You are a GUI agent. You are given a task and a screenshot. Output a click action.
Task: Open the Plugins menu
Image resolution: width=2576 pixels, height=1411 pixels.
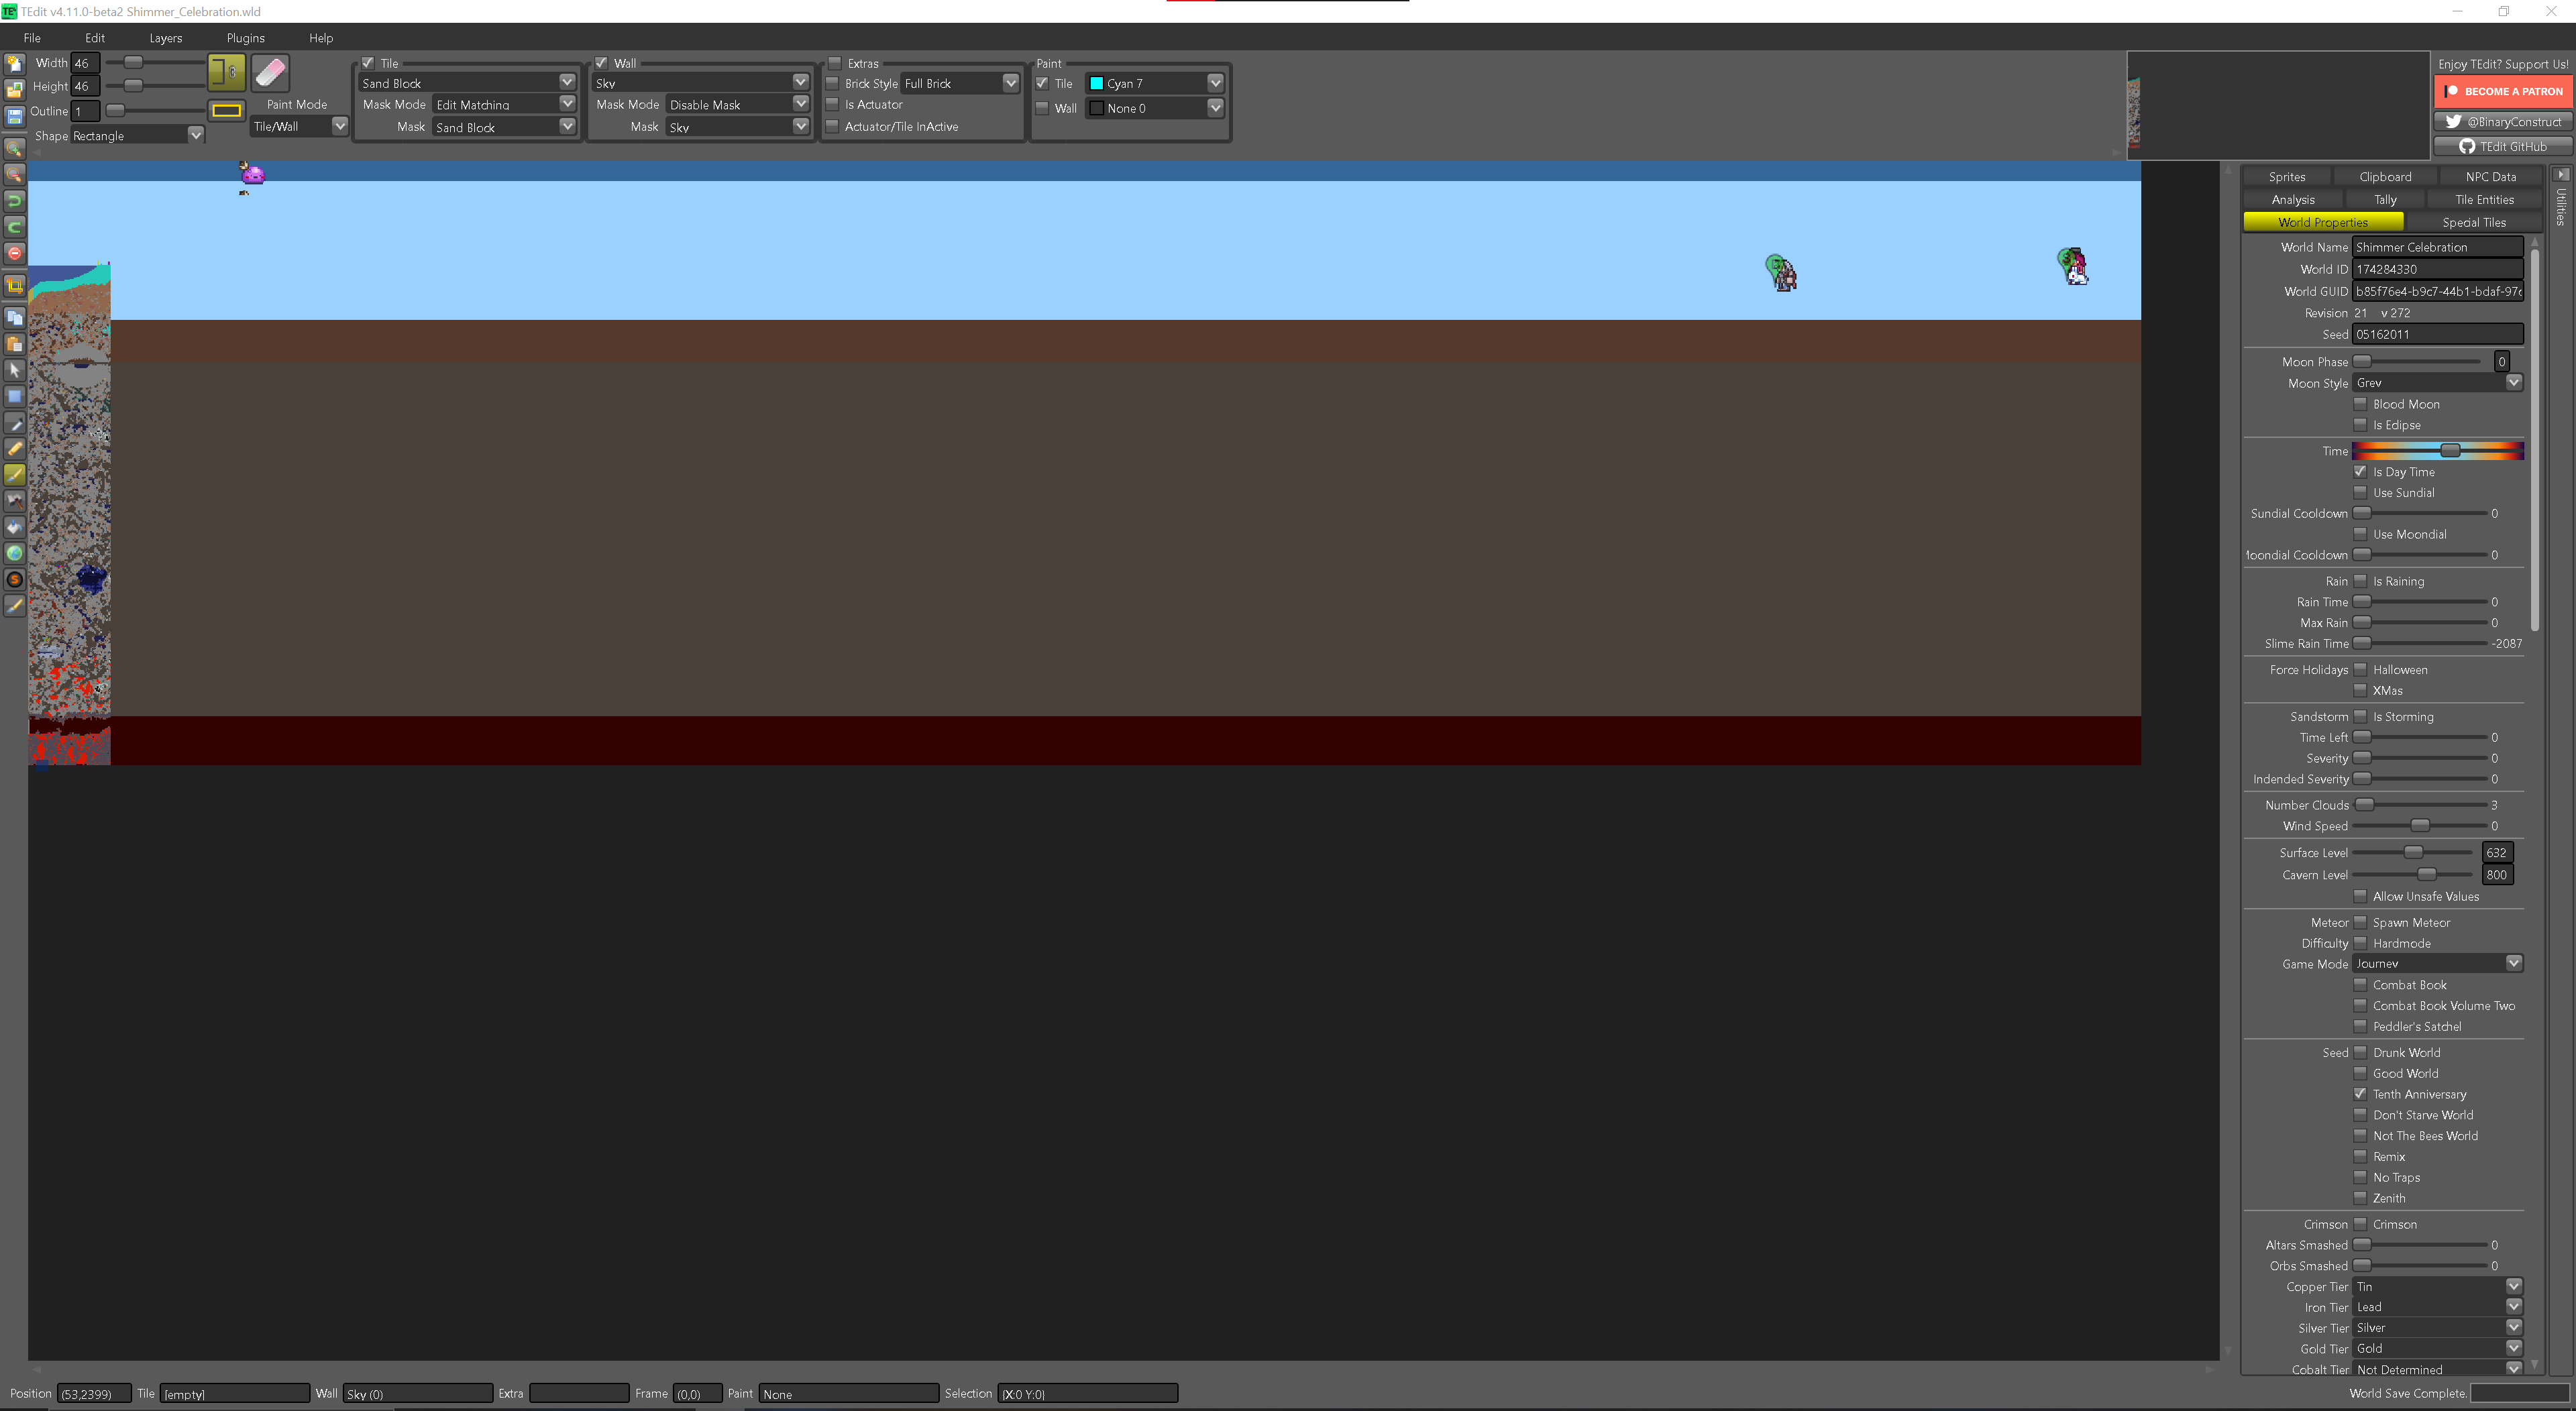tap(246, 38)
